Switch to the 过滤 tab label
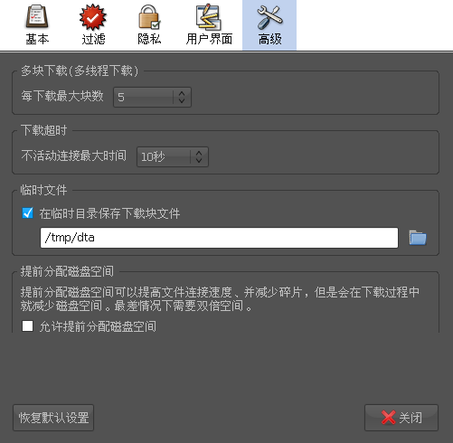Screen dimensions: 453x443 click(93, 39)
